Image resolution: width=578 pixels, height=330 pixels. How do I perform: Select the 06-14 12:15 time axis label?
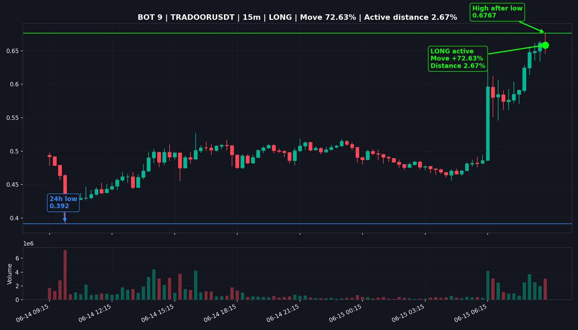[95, 313]
